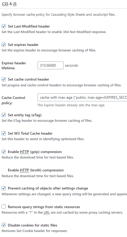This screenshot has height=237, width=127.
Task: Click the Set cache control header label
Action: pyautogui.click(x=28, y=79)
